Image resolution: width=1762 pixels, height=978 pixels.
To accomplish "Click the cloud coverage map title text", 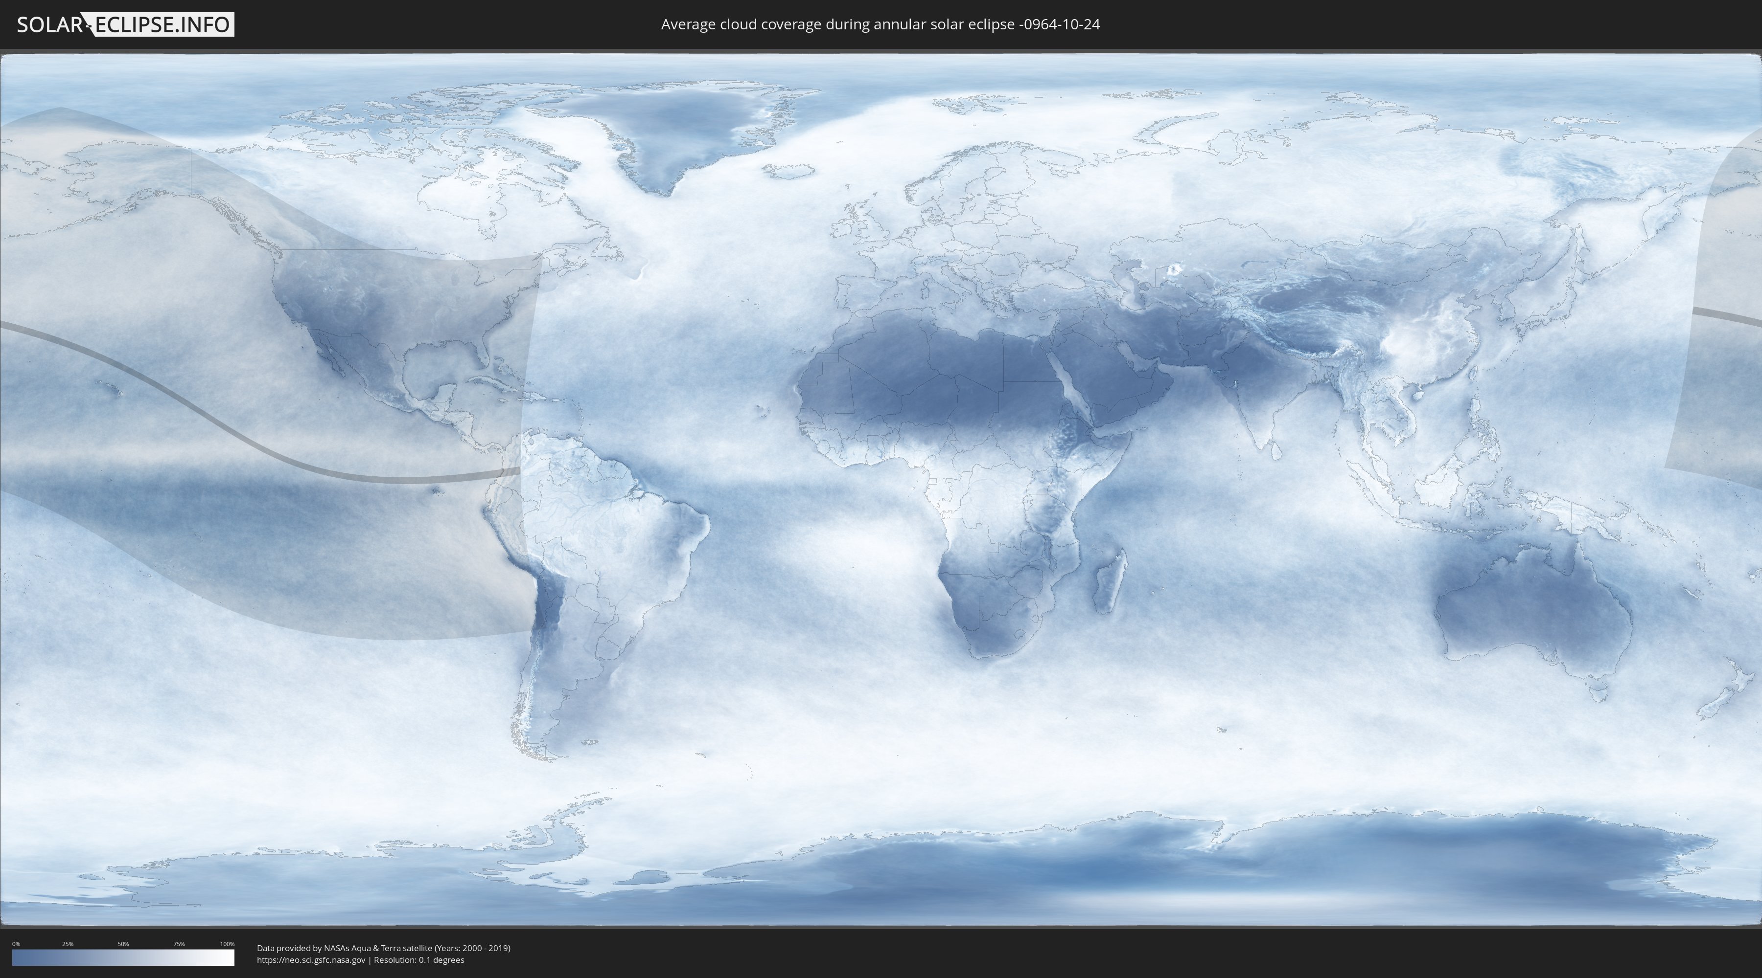I will coord(881,24).
